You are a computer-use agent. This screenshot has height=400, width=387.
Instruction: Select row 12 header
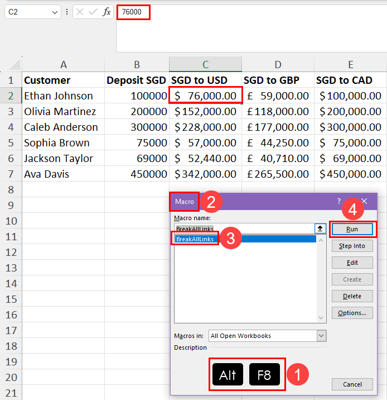[x=11, y=253]
